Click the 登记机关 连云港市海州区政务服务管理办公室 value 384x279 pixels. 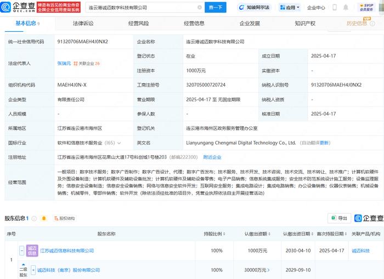pos(222,128)
